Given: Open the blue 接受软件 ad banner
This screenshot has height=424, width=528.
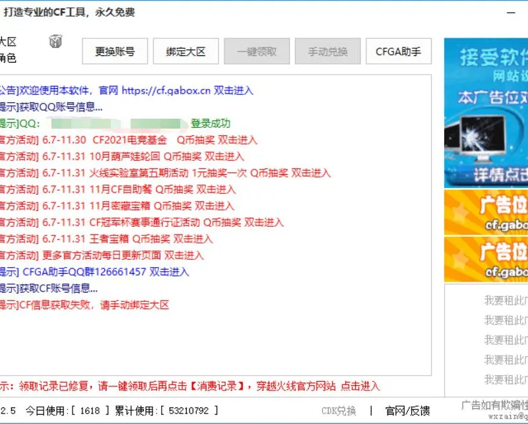Looking at the screenshot, I should [x=486, y=113].
